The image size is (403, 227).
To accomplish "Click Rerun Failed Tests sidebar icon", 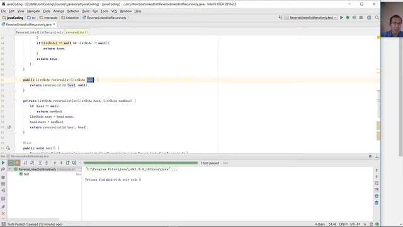I will pyautogui.click(x=3, y=170).
